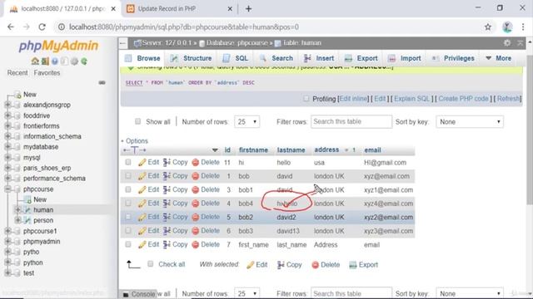Viewport: 533px width, 299px height.
Task: Click link icon in navigation panel
Action: pos(102,83)
